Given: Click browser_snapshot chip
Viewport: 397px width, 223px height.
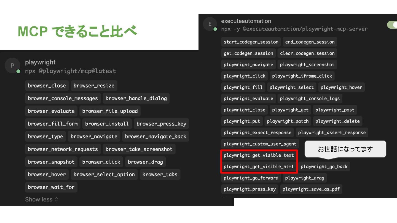Looking at the screenshot, I should pyautogui.click(x=51, y=162).
